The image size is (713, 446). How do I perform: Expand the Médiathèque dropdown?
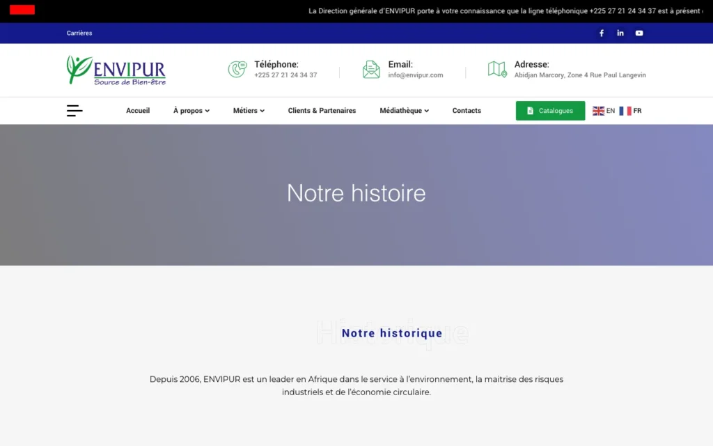click(x=405, y=111)
